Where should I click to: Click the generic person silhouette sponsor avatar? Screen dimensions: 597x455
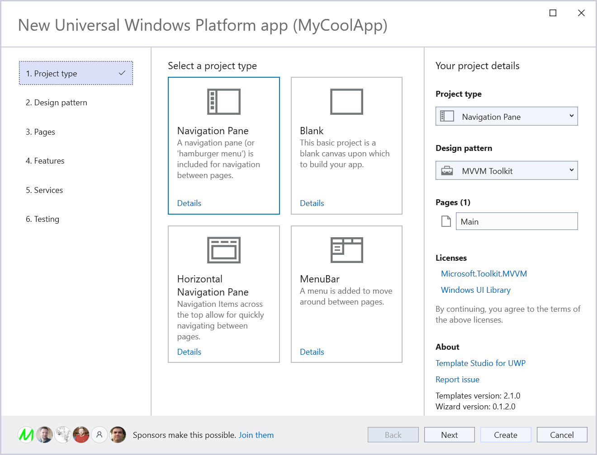tap(99, 435)
